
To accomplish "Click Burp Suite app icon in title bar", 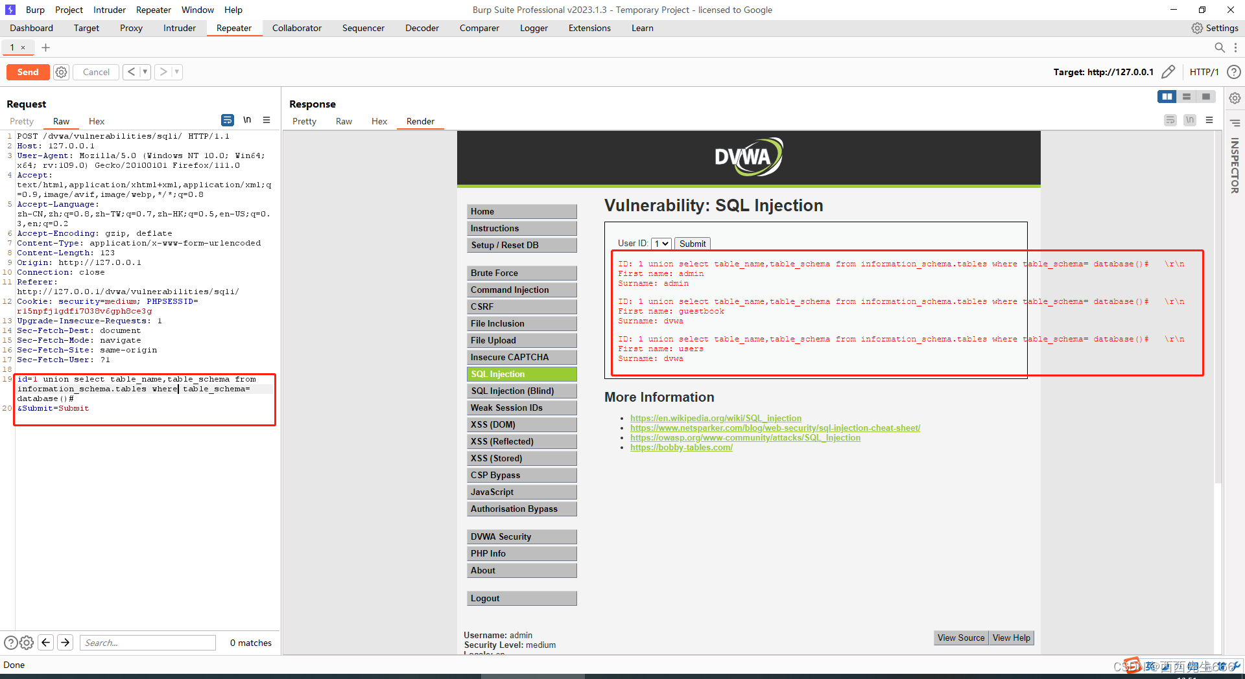I will (x=10, y=10).
